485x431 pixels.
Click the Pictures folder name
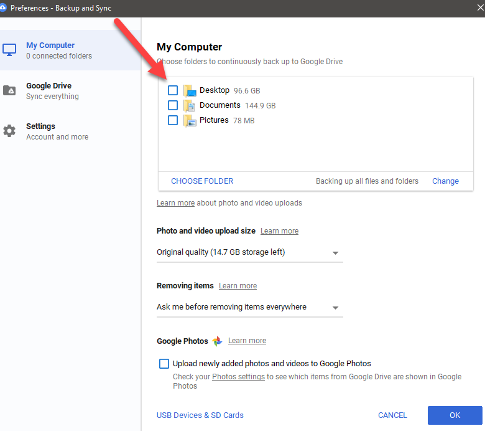(214, 120)
